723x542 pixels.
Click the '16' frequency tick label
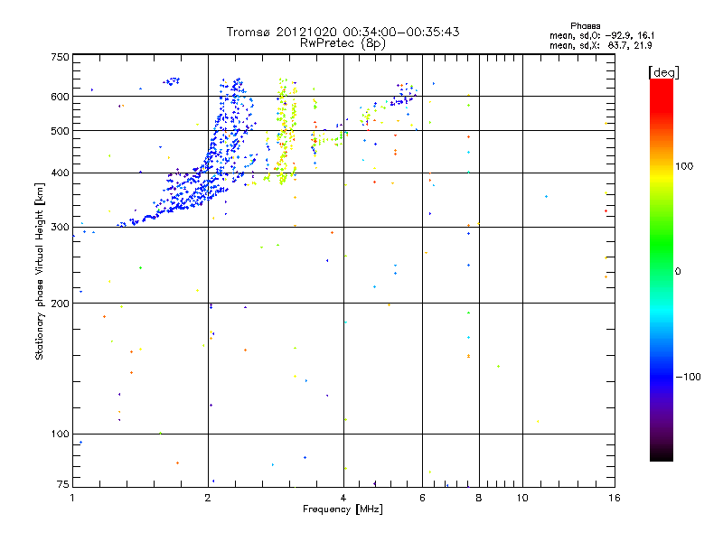coord(615,498)
